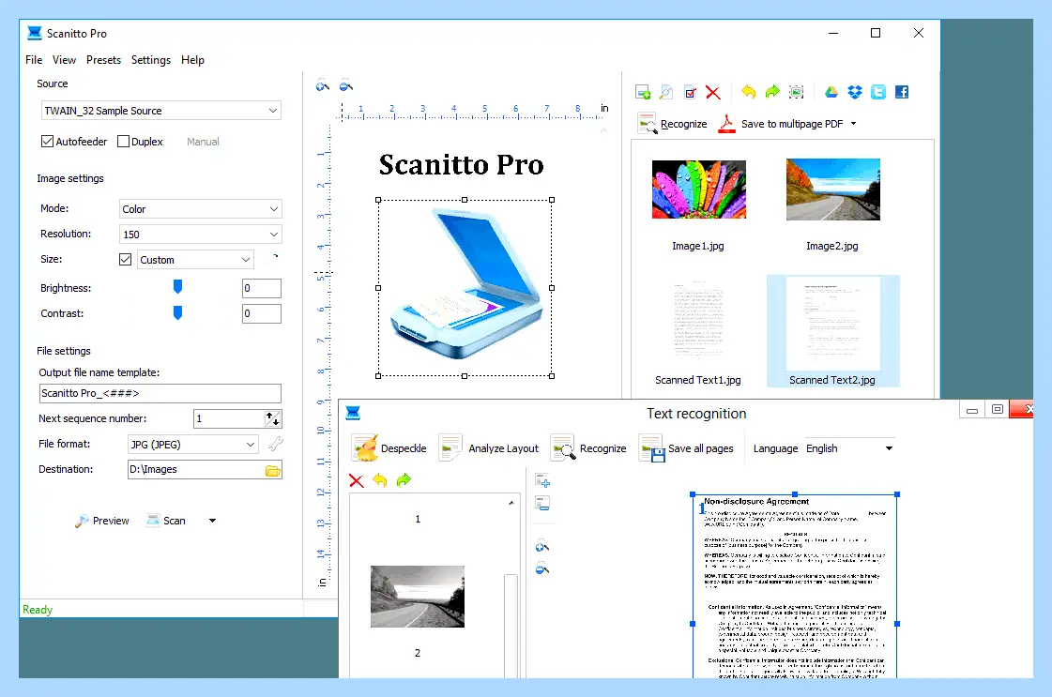Toggle the Autofeeder checkbox
Viewport: 1052px width, 697px height.
[x=47, y=142]
